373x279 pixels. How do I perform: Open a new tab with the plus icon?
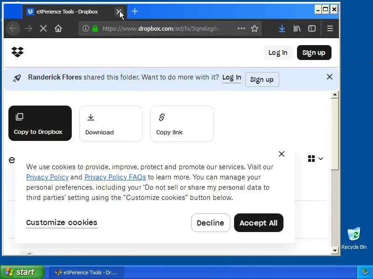(x=135, y=11)
